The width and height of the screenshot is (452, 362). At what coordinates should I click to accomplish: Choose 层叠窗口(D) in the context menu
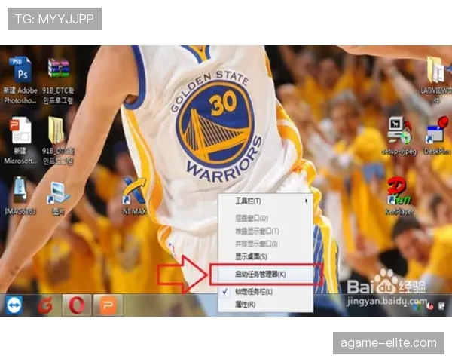click(x=265, y=218)
